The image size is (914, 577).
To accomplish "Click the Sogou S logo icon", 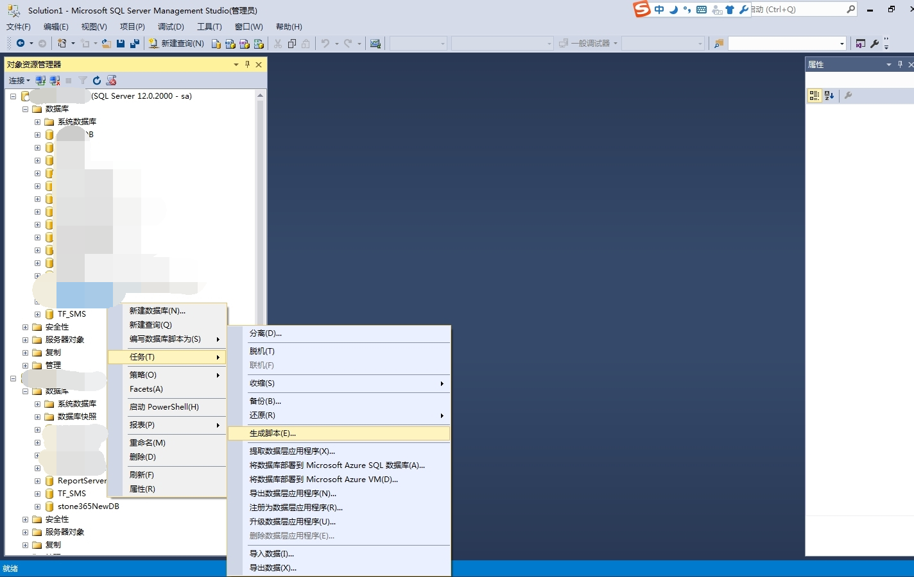I will coord(642,9).
